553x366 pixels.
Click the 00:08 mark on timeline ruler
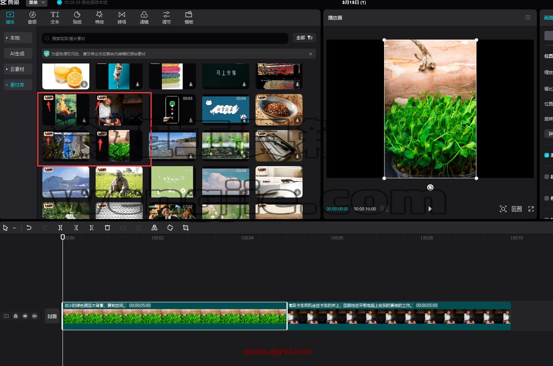tap(428, 238)
